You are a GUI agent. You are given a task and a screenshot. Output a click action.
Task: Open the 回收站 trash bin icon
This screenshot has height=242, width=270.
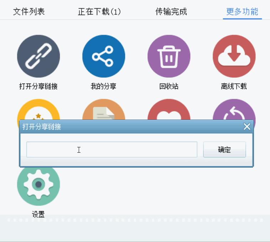click(x=169, y=56)
